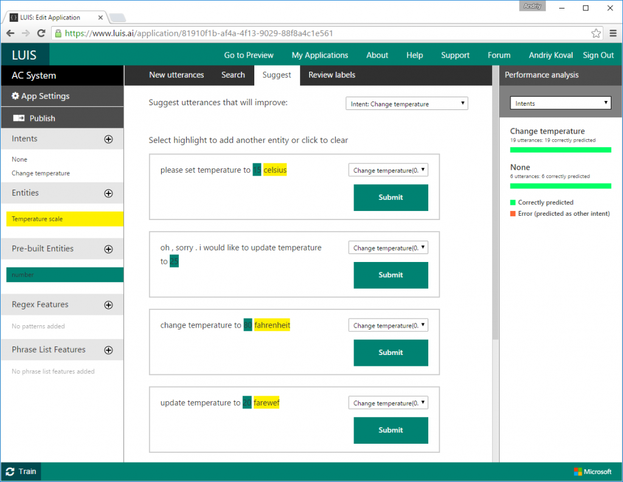The height and width of the screenshot is (482, 623).
Task: Open the New utterances tab
Action: tap(176, 75)
